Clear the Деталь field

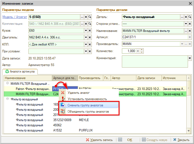186,17
